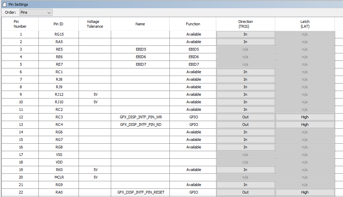Toggle Direction In for pin 11 RC2
The image size is (343, 197).
pos(246,109)
